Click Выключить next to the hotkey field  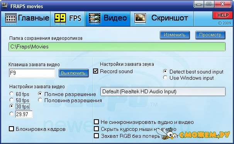(73, 73)
